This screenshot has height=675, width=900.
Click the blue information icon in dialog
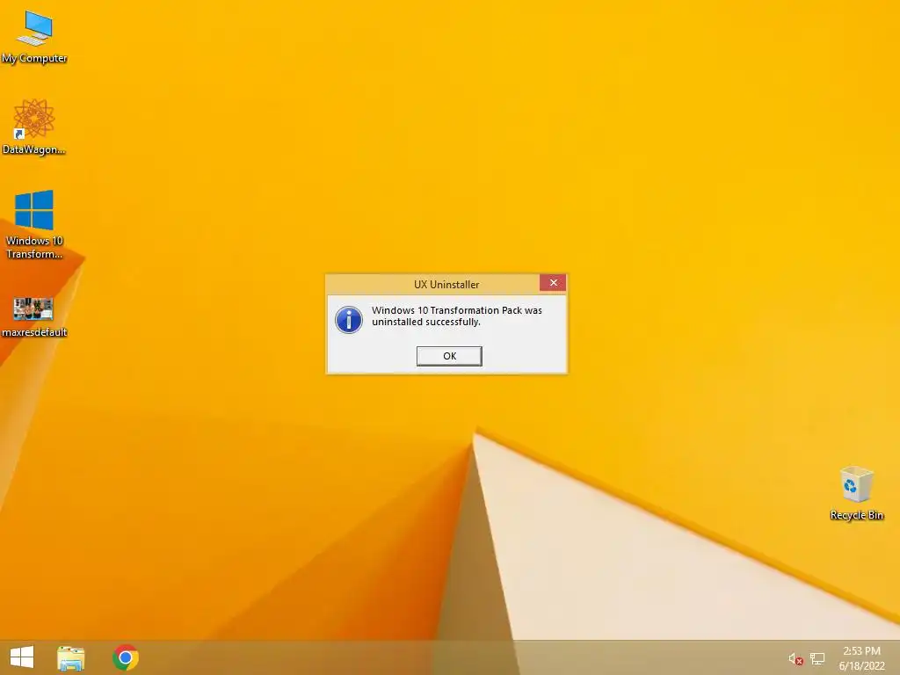(349, 320)
